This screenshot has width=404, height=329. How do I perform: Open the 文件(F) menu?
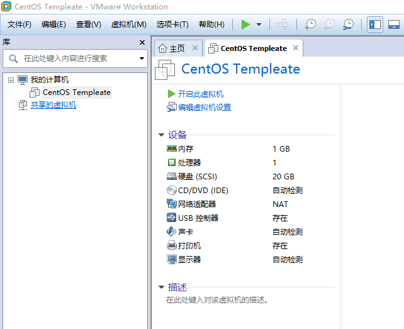pos(20,25)
